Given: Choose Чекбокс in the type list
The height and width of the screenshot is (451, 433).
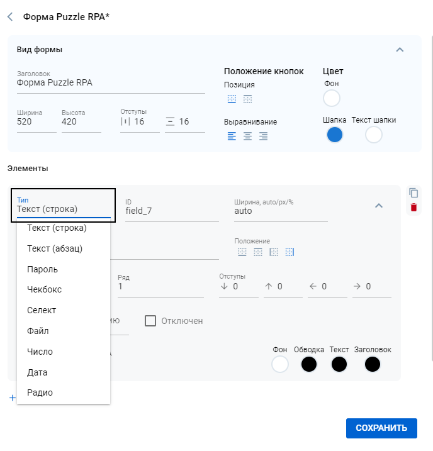Looking at the screenshot, I should coord(44,289).
